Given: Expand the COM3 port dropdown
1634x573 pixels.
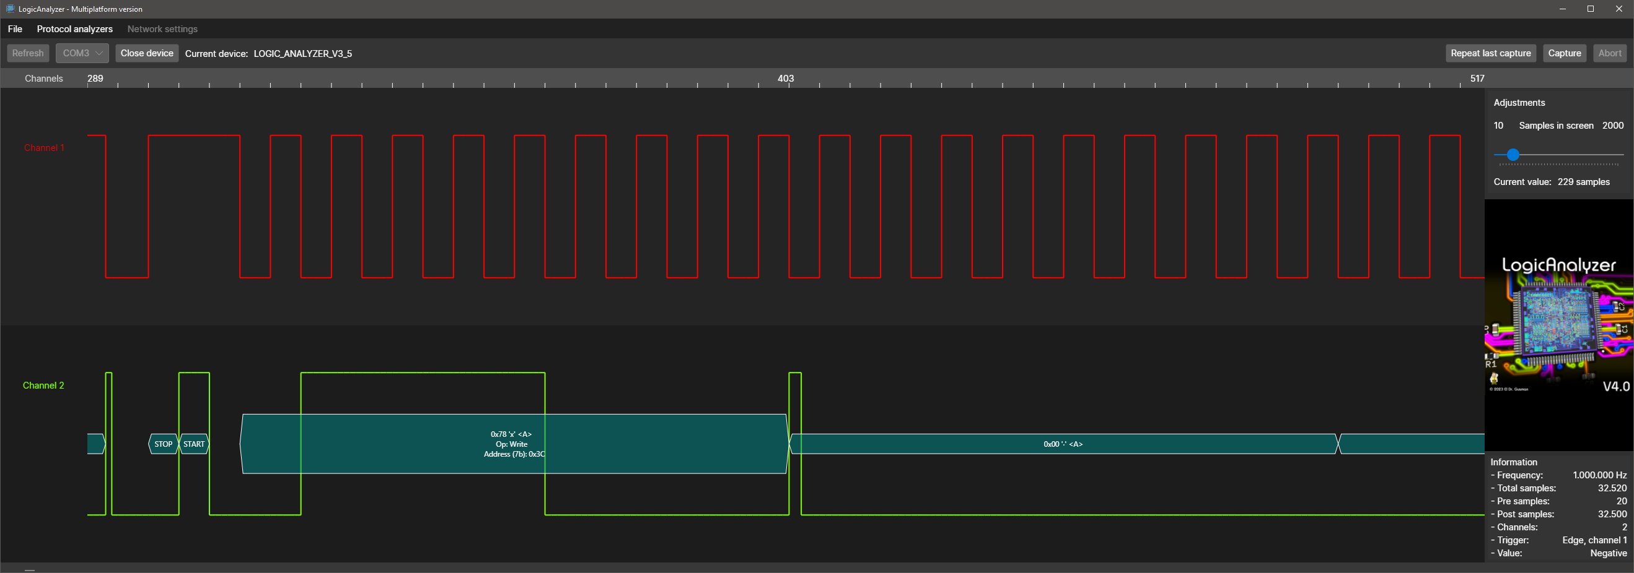Looking at the screenshot, I should (x=82, y=53).
